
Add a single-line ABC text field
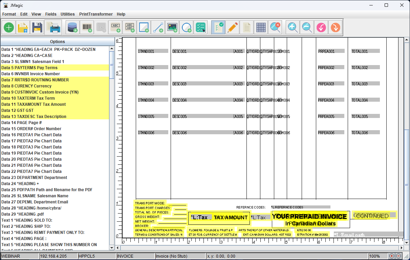(x=115, y=27)
